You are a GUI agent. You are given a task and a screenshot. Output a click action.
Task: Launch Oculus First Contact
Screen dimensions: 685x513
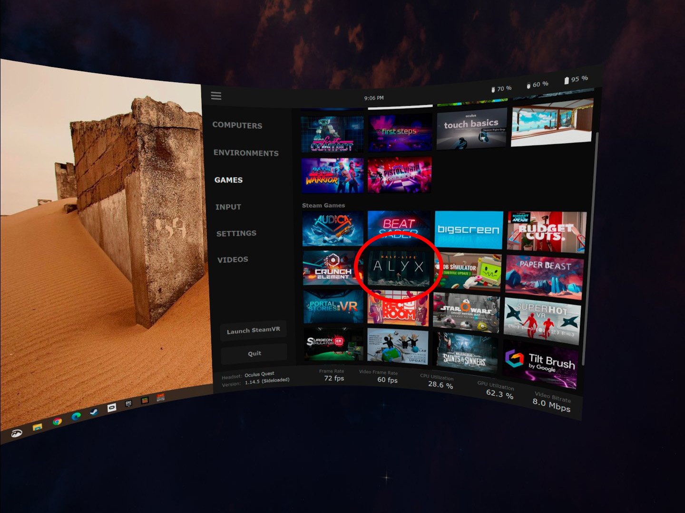[x=332, y=134]
